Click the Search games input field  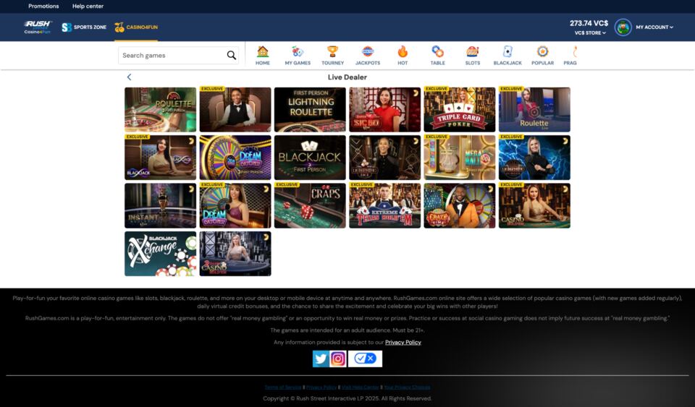[x=172, y=56]
